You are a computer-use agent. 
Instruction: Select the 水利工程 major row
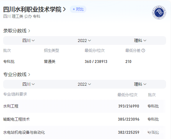[x=85, y=106]
